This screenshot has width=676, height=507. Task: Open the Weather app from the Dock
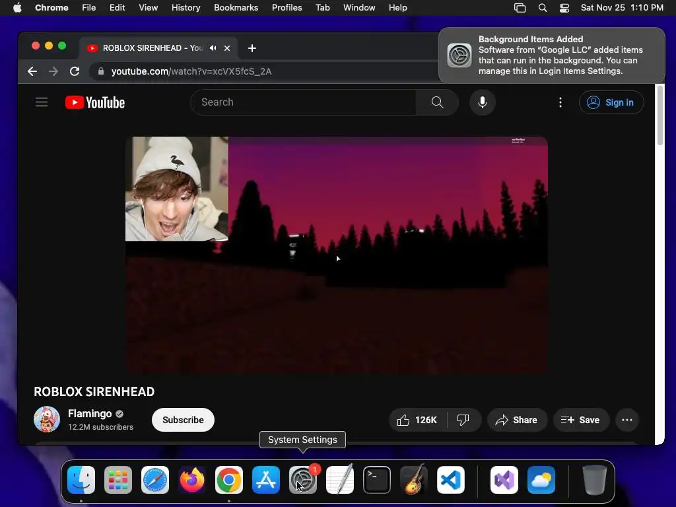pyautogui.click(x=541, y=480)
